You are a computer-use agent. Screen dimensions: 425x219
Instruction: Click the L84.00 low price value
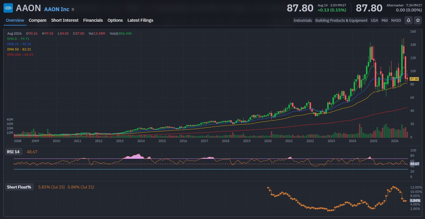coord(63,33)
